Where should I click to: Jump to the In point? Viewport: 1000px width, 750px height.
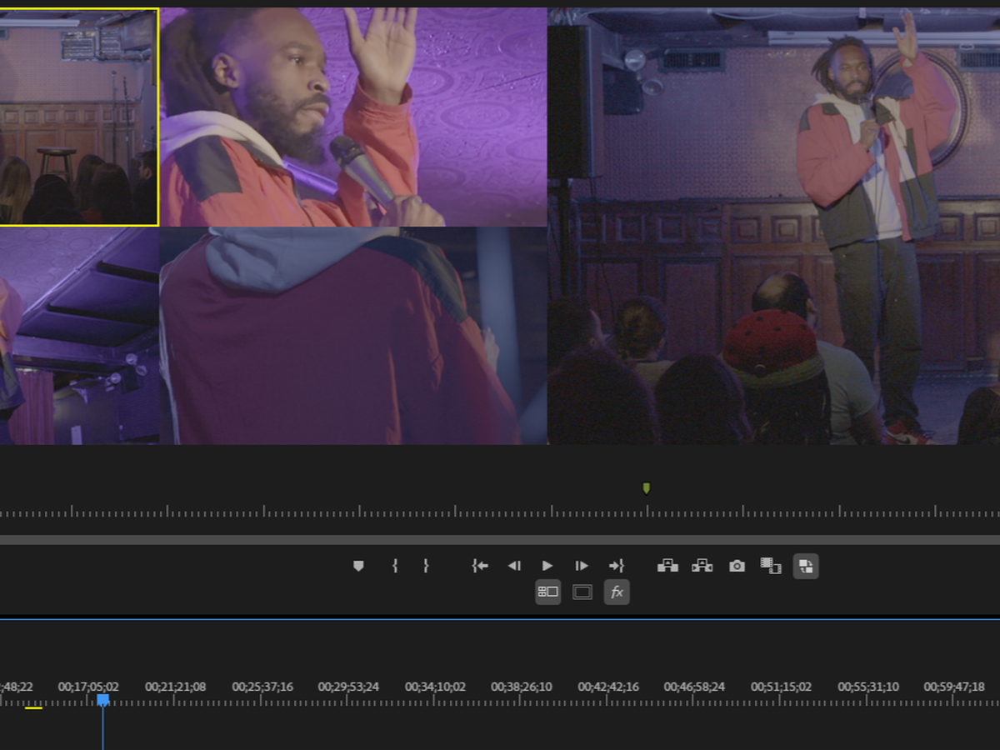point(480,566)
